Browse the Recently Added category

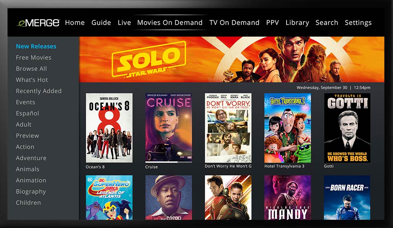[x=39, y=91]
